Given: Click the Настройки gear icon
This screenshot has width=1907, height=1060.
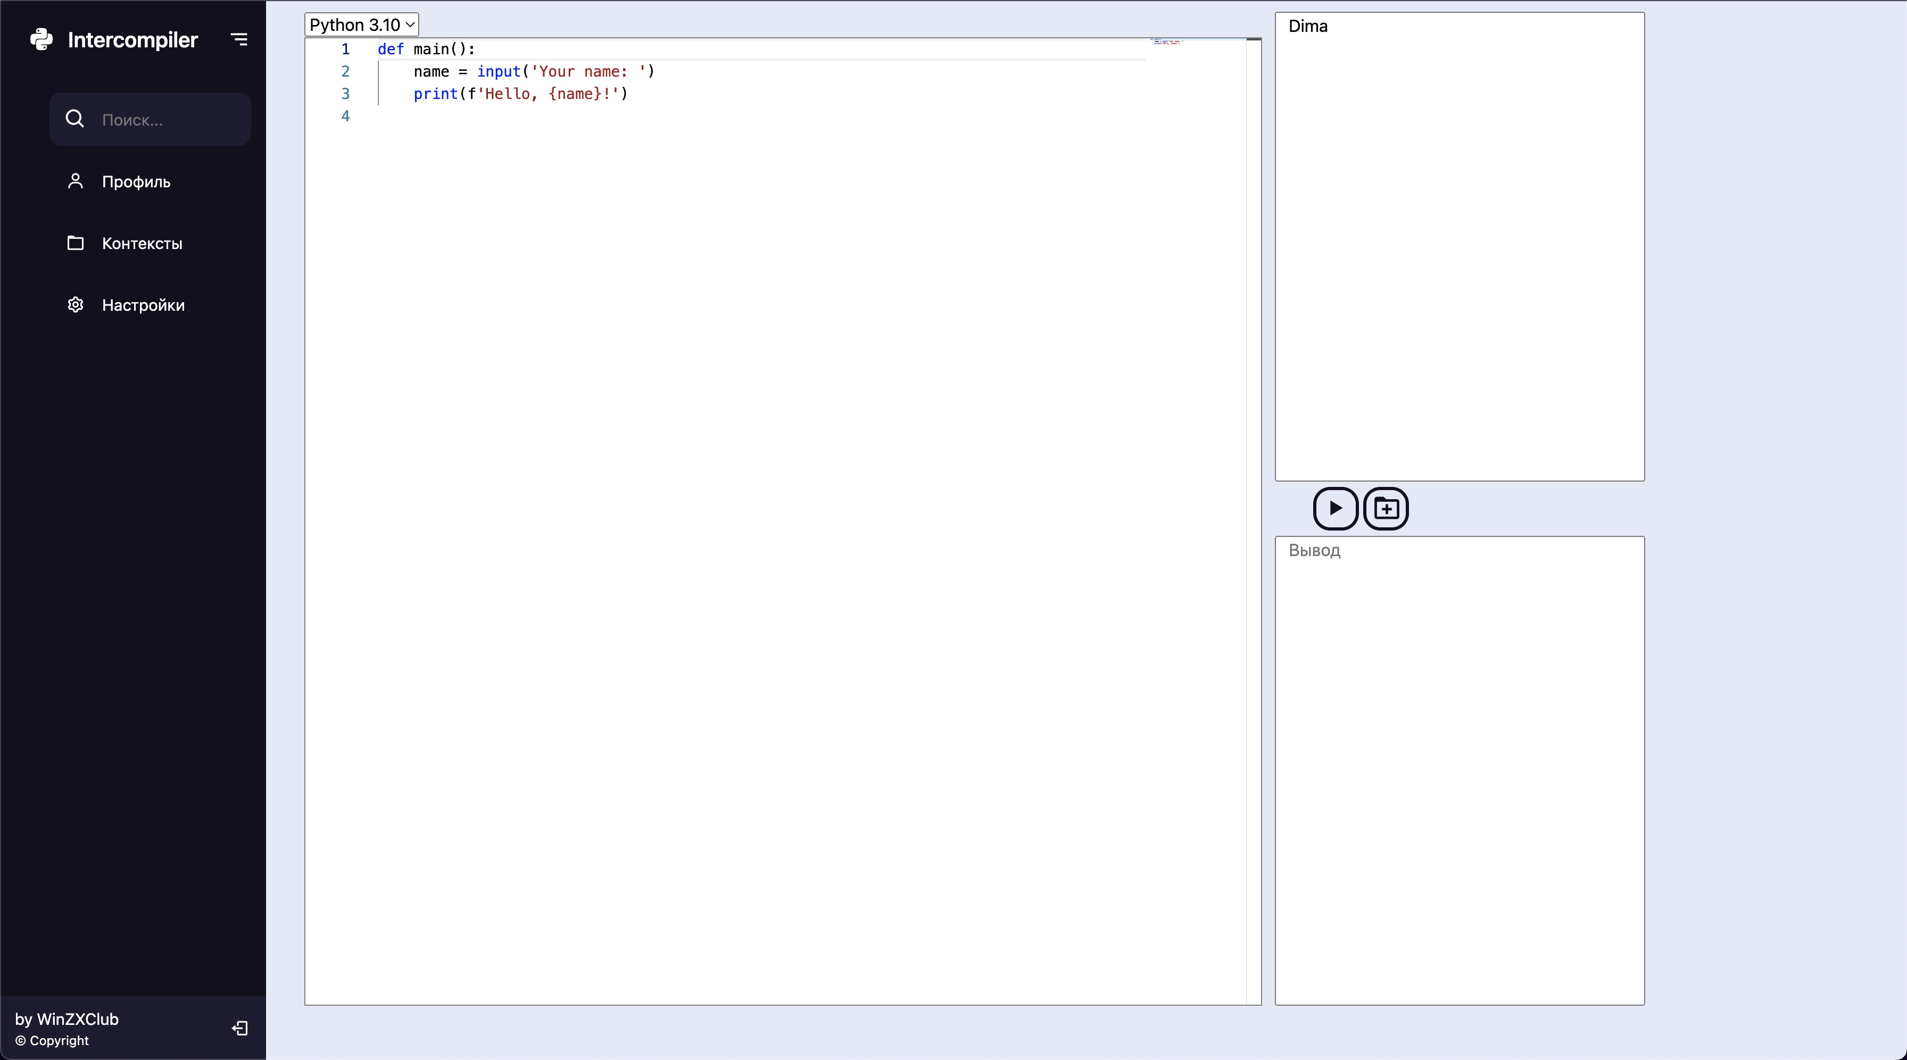Looking at the screenshot, I should 76,305.
